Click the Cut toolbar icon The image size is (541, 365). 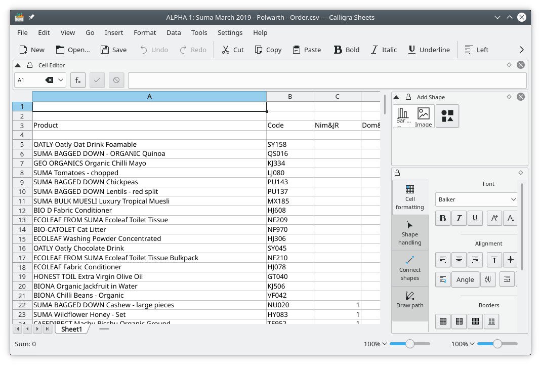coord(232,50)
